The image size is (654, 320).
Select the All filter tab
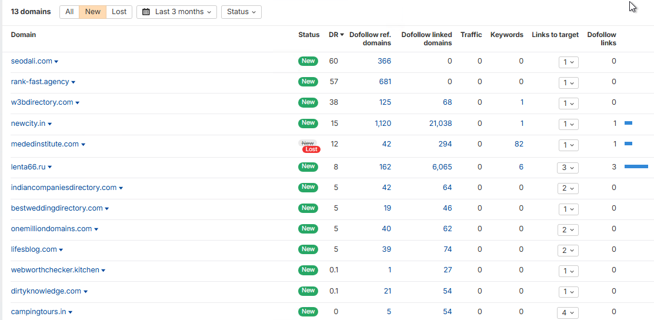[x=69, y=12]
